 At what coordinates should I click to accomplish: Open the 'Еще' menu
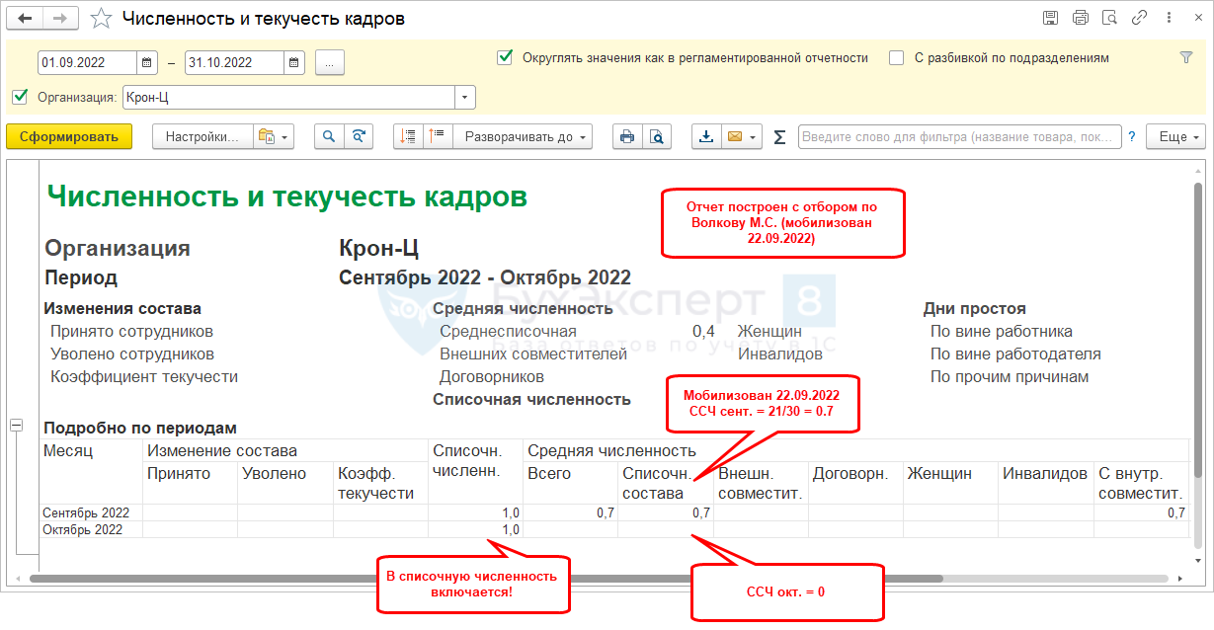(x=1175, y=137)
